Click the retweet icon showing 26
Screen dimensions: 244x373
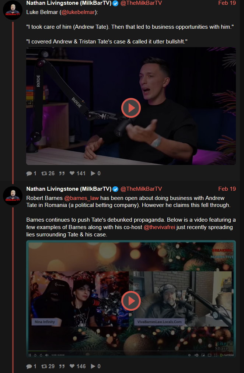click(44, 173)
